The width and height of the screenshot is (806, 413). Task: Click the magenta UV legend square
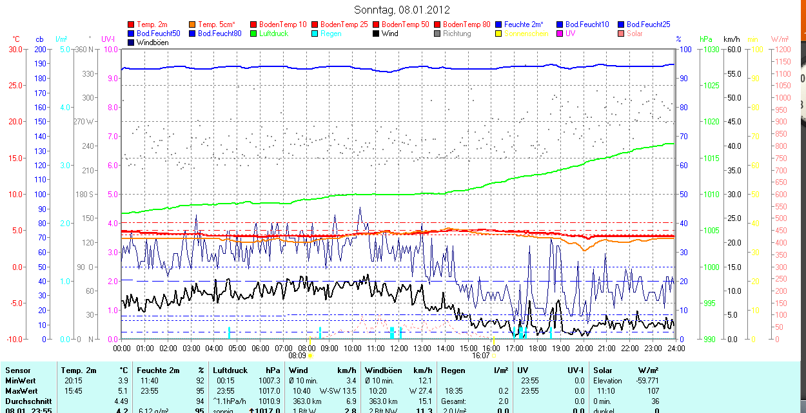[560, 34]
